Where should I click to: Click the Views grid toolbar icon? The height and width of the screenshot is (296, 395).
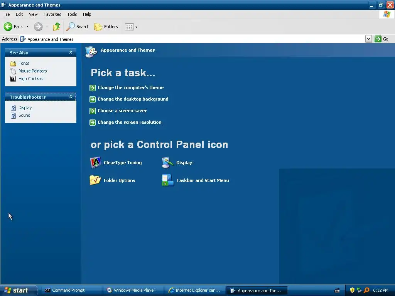pyautogui.click(x=129, y=27)
